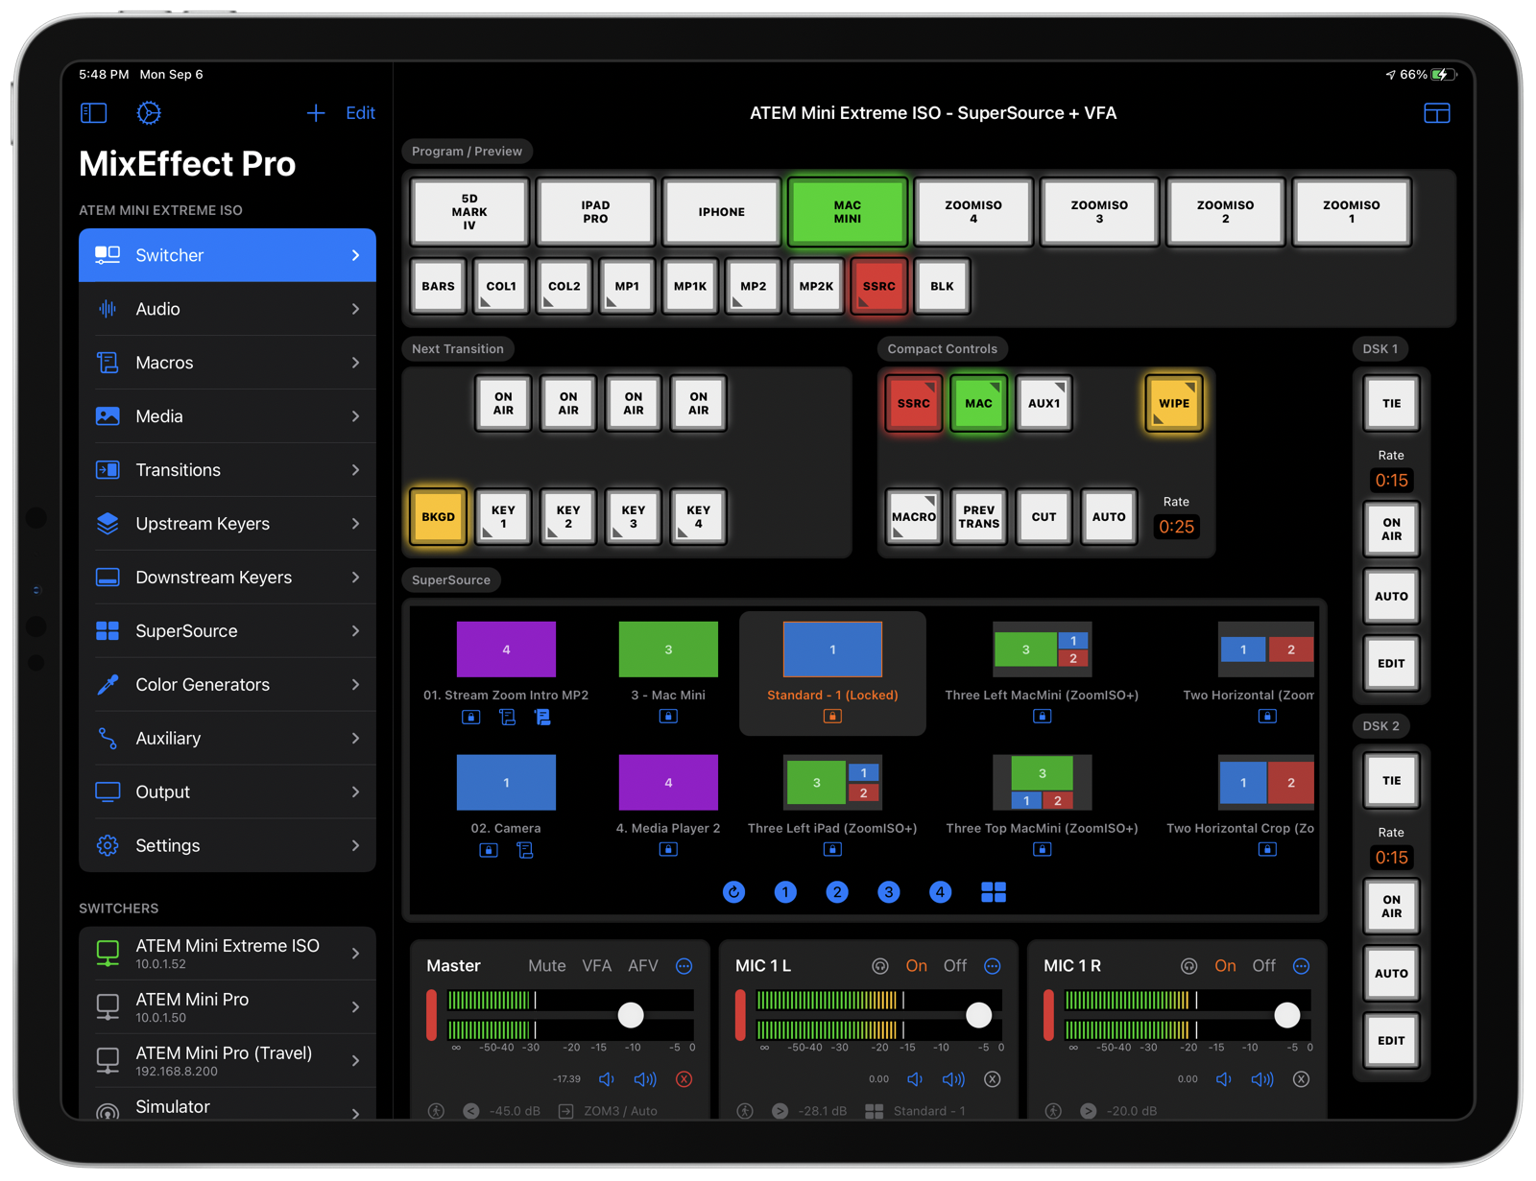The image size is (1536, 1181).
Task: Click macro icon under 02. Camera preset
Action: [x=525, y=849]
